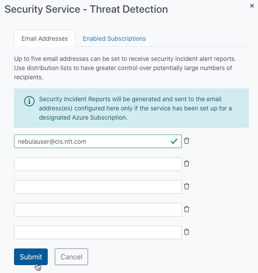Close the Threat Detection dialog
This screenshot has width=258, height=273.
(x=252, y=6)
